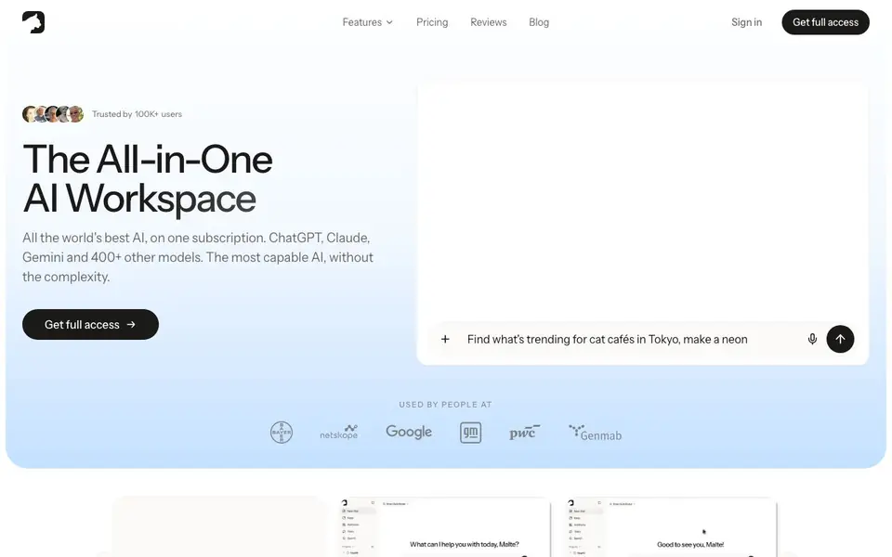The height and width of the screenshot is (557, 892).
Task: Click the 'Trusted by 100K+ users' text
Action: coord(138,114)
